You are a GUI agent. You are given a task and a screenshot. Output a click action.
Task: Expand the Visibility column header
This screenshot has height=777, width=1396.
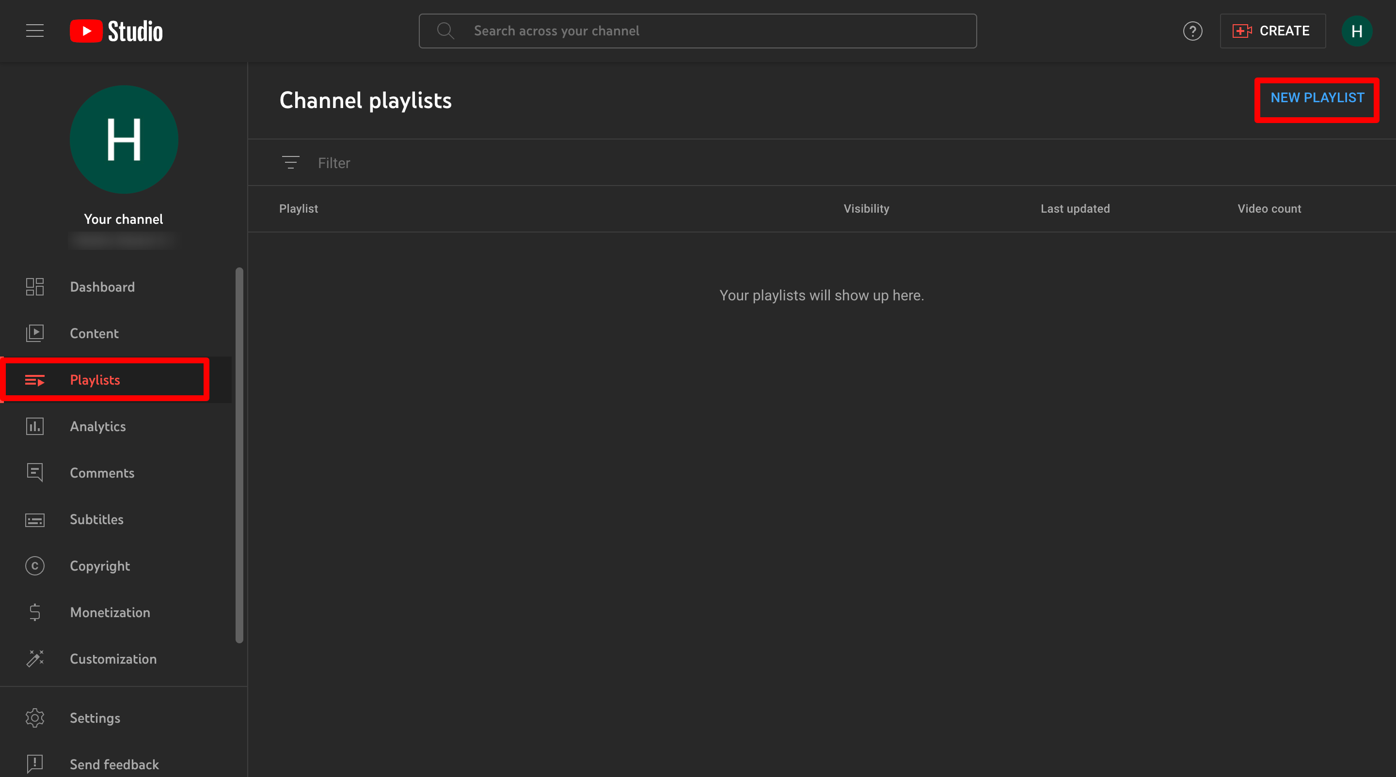click(x=866, y=208)
